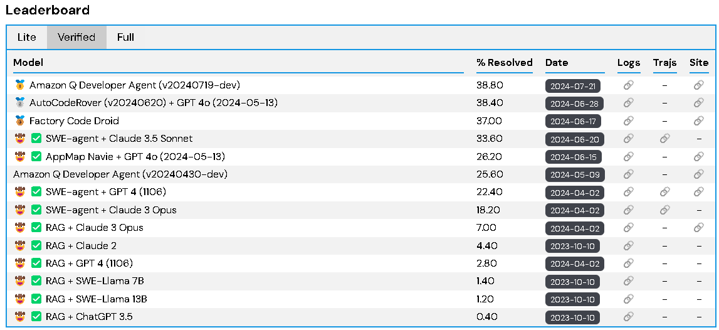Select the AutoCodeRover (v20240620) + GPT 4o model name
The height and width of the screenshot is (330, 719).
(154, 103)
